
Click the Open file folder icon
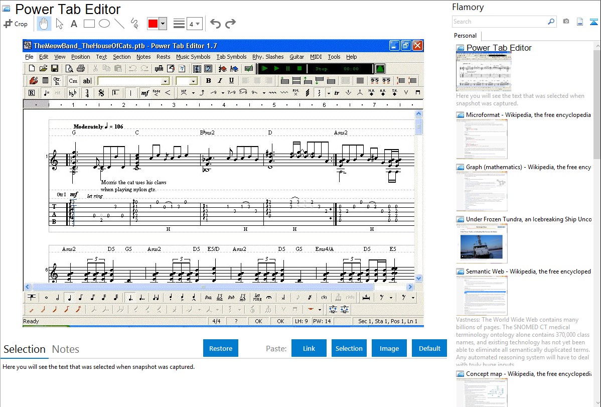pos(43,69)
